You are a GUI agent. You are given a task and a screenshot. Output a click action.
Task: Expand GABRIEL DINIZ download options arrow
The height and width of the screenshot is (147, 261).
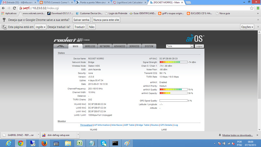38,134
